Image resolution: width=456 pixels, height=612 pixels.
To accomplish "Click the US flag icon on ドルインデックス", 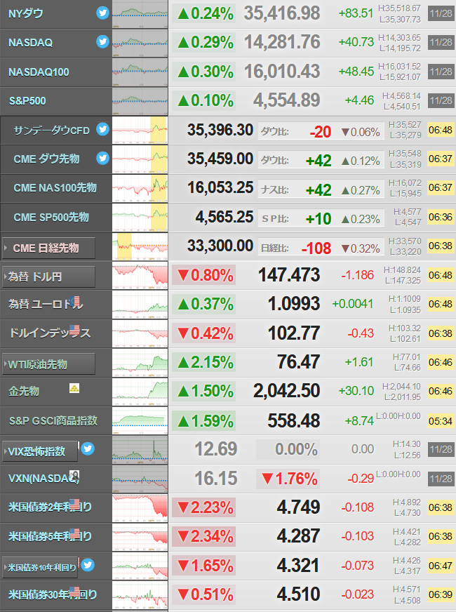I will 74,331.
